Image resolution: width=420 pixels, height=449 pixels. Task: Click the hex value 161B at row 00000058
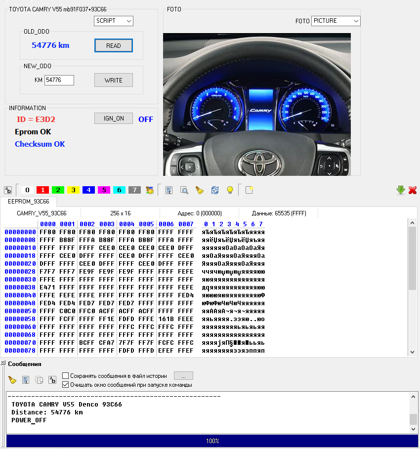coord(166,319)
